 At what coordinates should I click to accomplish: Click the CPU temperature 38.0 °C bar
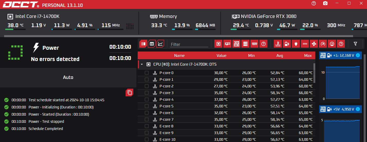pos(15,29)
